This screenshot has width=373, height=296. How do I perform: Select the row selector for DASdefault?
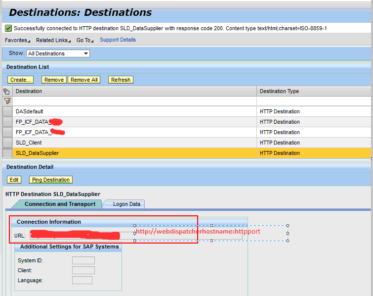tap(7, 111)
